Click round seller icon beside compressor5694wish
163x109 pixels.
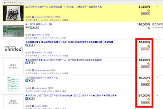click(33, 17)
